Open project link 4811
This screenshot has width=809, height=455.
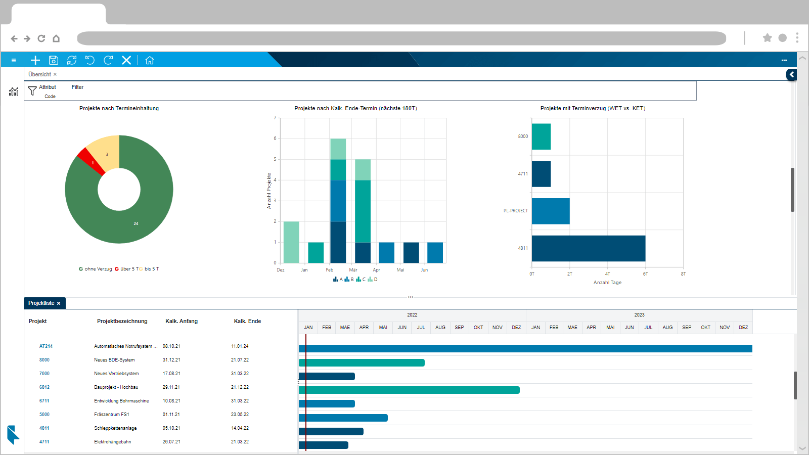(44, 428)
